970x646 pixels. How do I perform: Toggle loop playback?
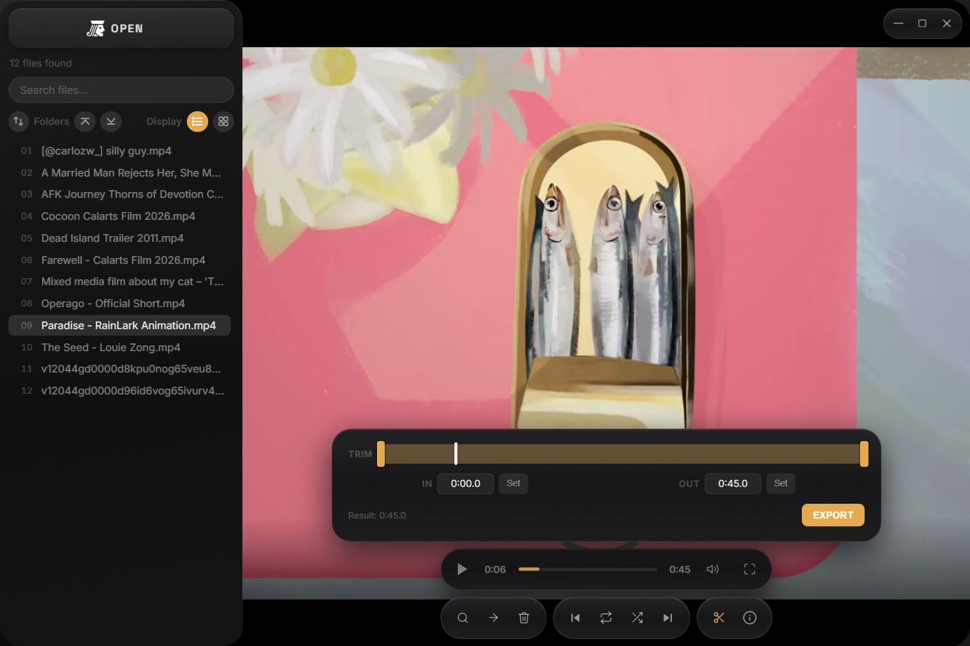tap(606, 618)
